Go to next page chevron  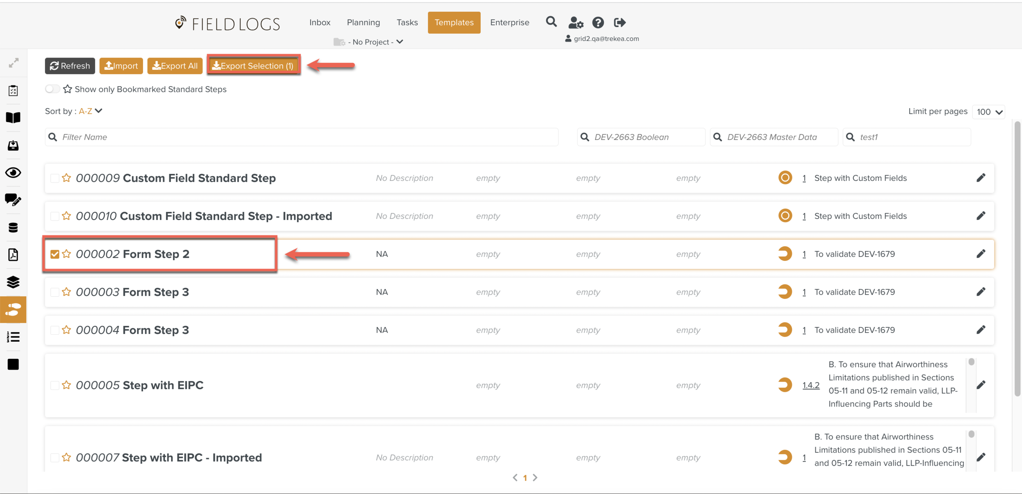pos(535,477)
